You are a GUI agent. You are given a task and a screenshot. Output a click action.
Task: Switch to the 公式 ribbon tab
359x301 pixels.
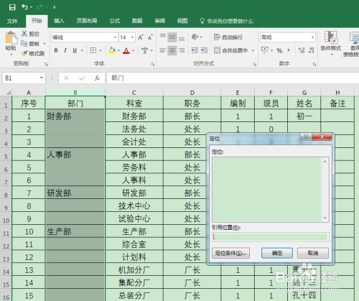[x=114, y=21]
